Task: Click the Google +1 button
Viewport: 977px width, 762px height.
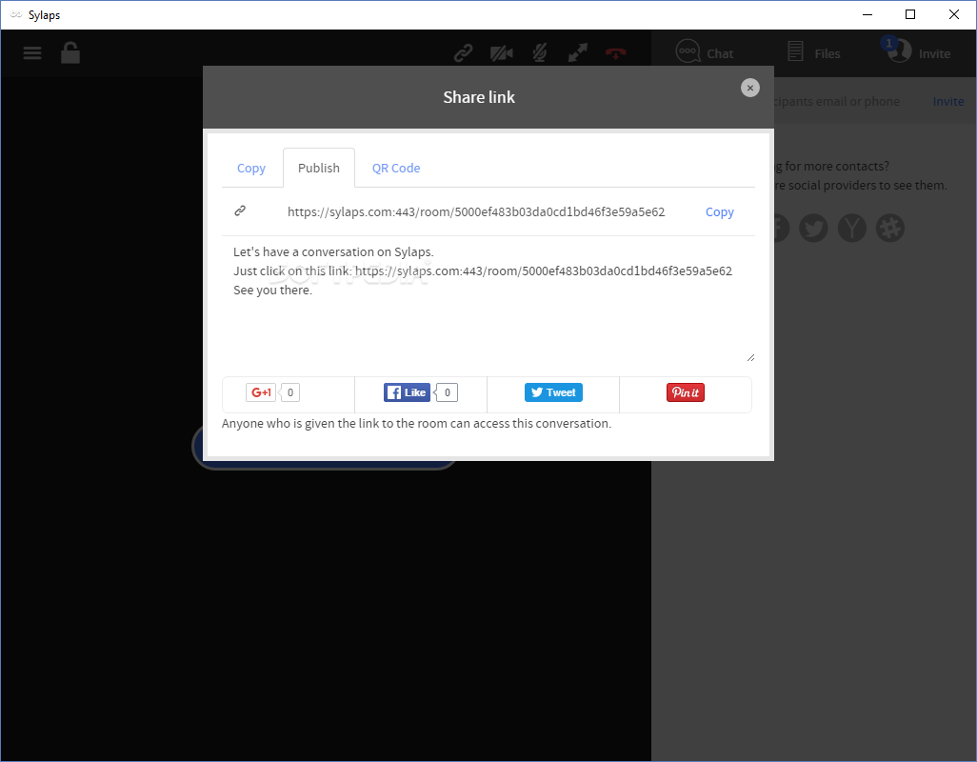Action: [x=261, y=392]
